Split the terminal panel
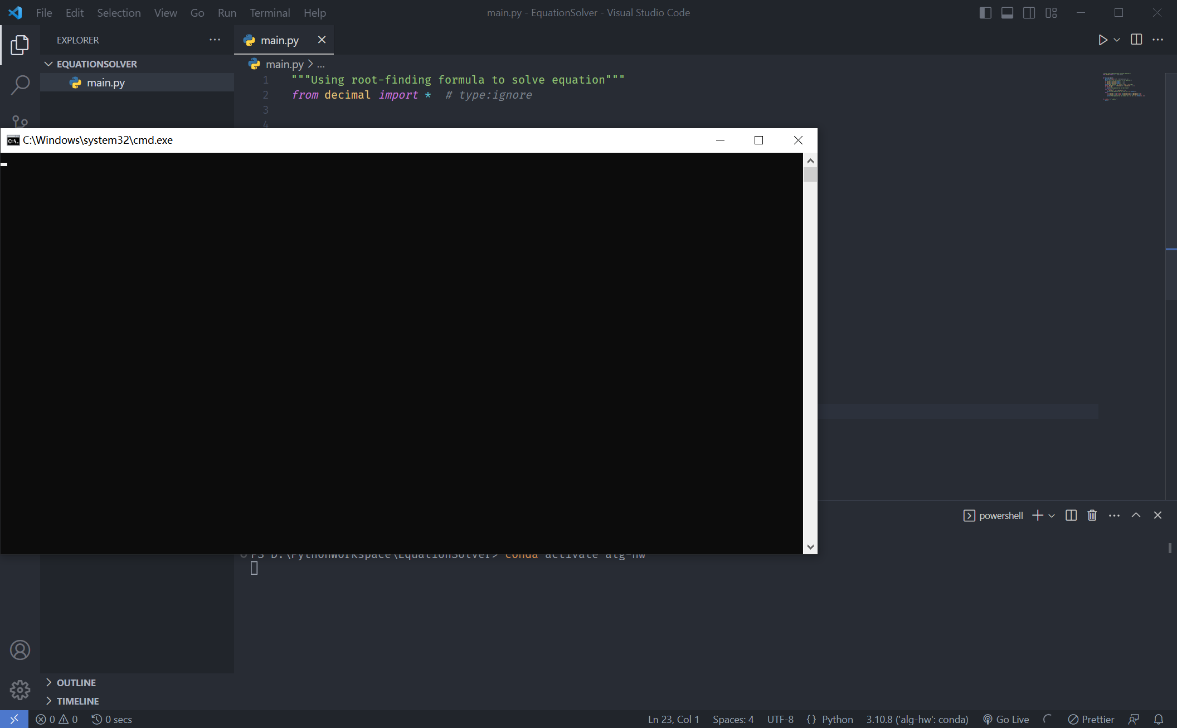This screenshot has height=728, width=1177. 1071,515
